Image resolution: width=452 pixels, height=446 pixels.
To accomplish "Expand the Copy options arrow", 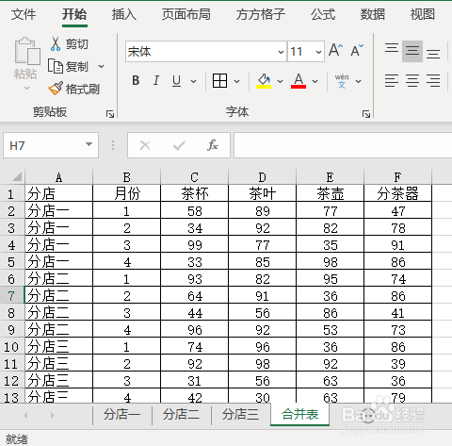I will tap(101, 66).
